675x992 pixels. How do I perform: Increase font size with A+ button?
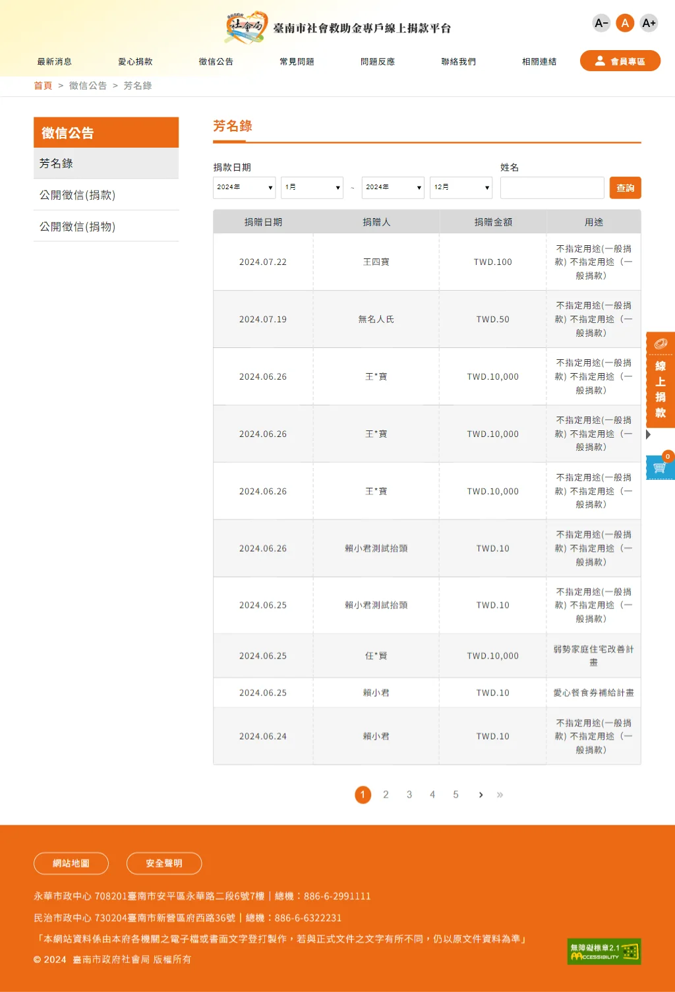coord(649,23)
